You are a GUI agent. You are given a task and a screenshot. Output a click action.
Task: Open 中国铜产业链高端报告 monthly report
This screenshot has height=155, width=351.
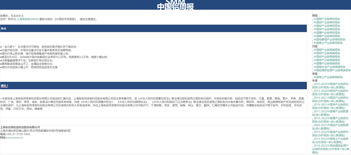click(x=327, y=50)
